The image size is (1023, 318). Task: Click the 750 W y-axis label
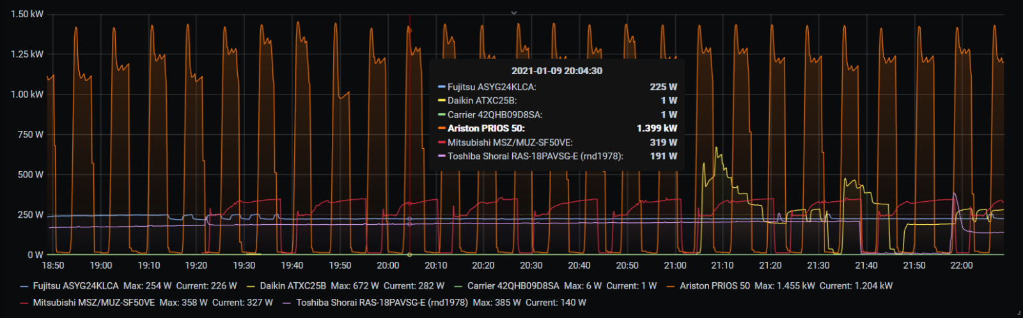(x=31, y=134)
